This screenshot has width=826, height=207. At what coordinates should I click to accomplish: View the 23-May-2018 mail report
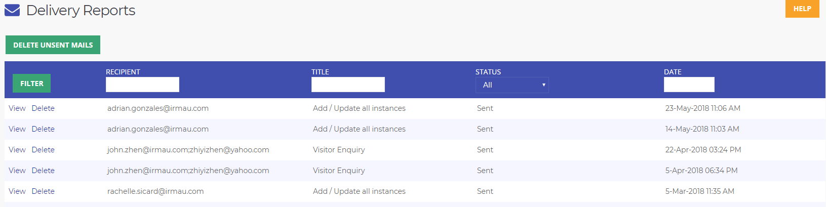(17, 108)
